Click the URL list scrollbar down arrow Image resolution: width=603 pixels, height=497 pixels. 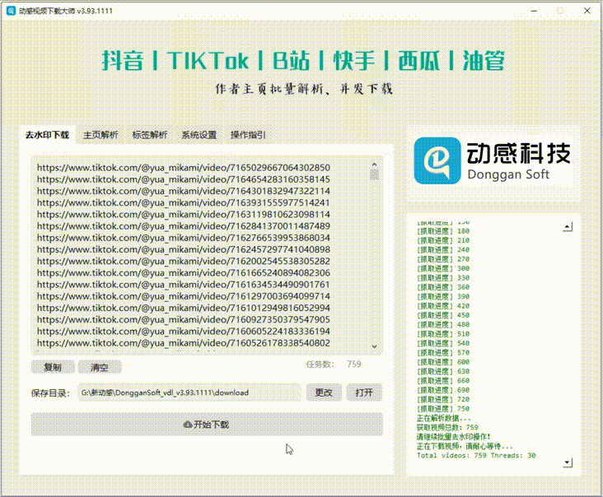374,347
